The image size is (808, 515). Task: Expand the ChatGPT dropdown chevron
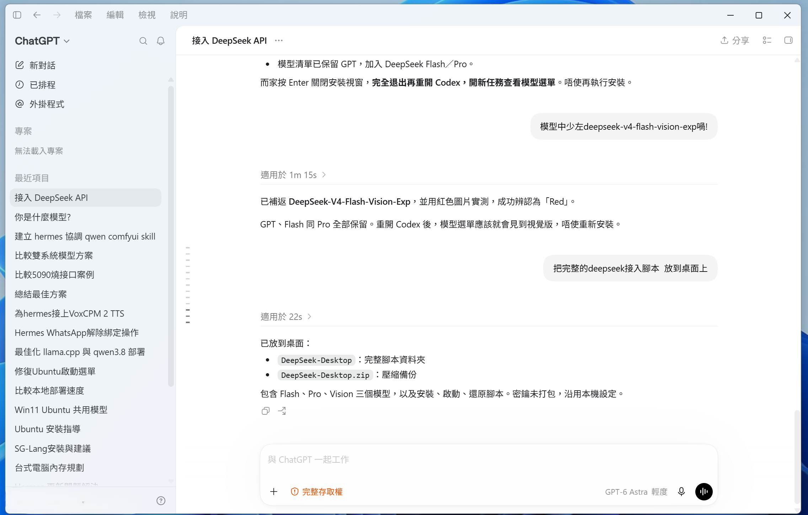point(67,41)
